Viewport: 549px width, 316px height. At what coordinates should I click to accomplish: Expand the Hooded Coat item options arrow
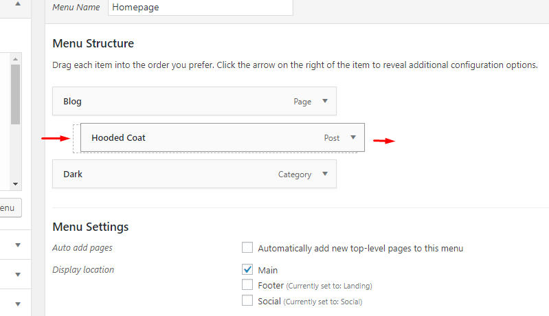[353, 137]
